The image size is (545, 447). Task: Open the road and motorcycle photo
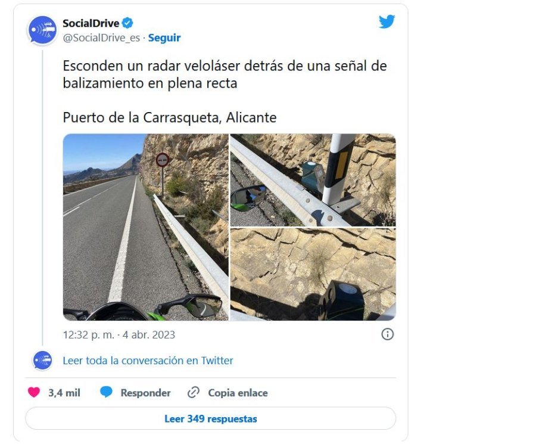point(146,227)
